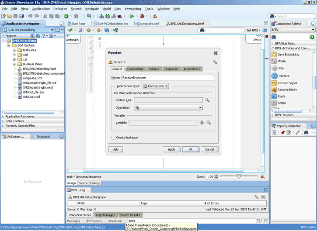
Task: Open the Interaction Type Partner Link dropdown
Action: coord(155,86)
